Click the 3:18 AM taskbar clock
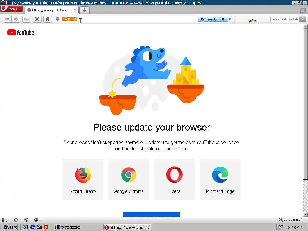The width and height of the screenshot is (308, 231). (x=295, y=227)
